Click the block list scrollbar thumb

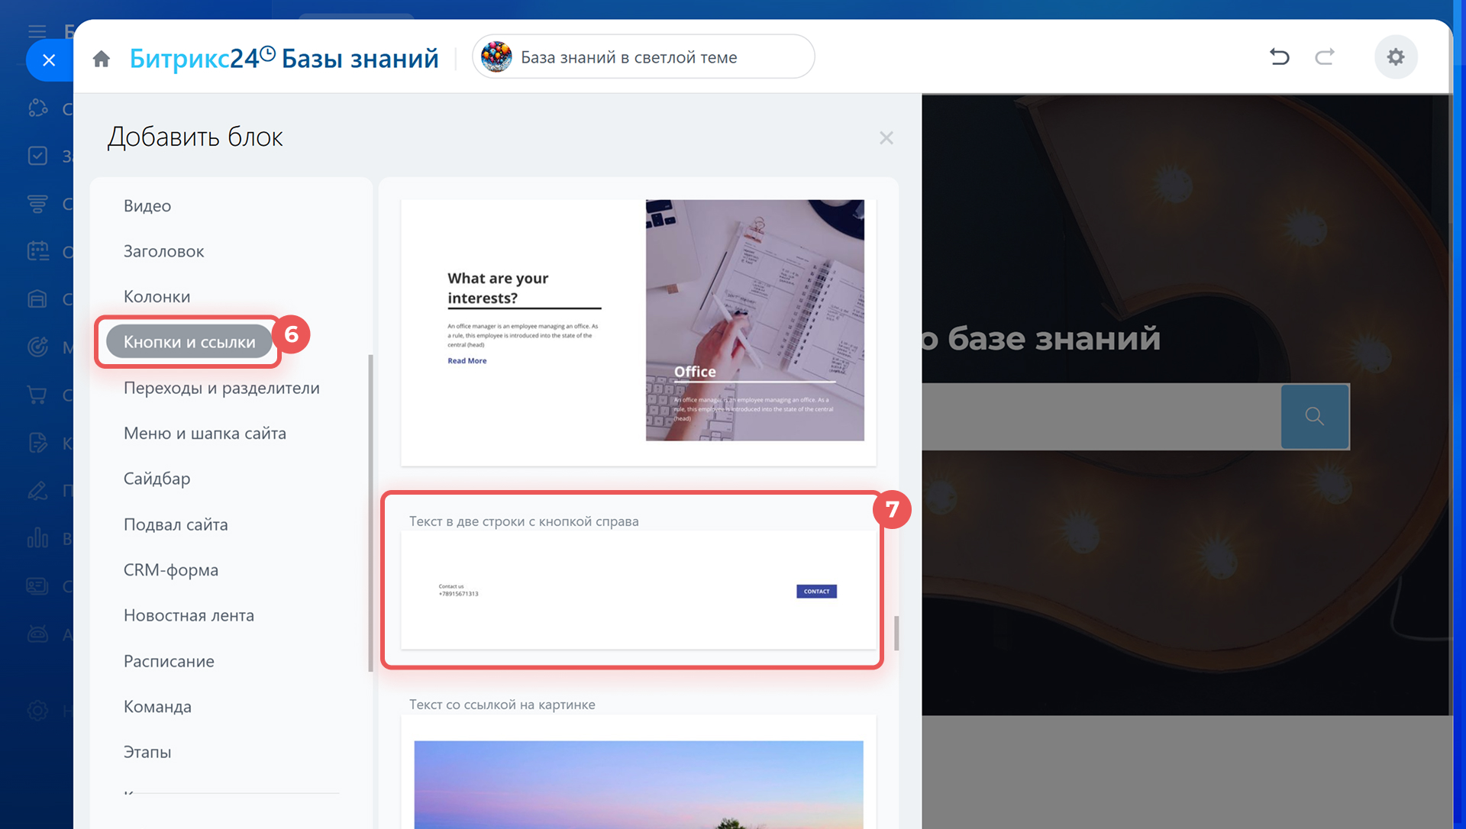(x=896, y=634)
